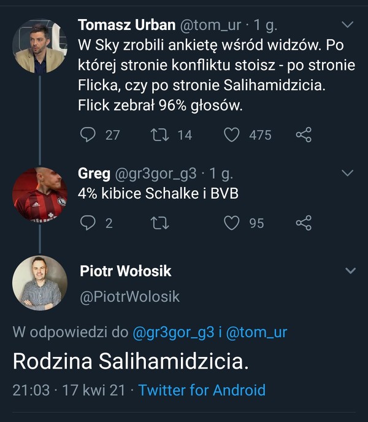View Piotr Wołosik's profile photo

pos(40,283)
